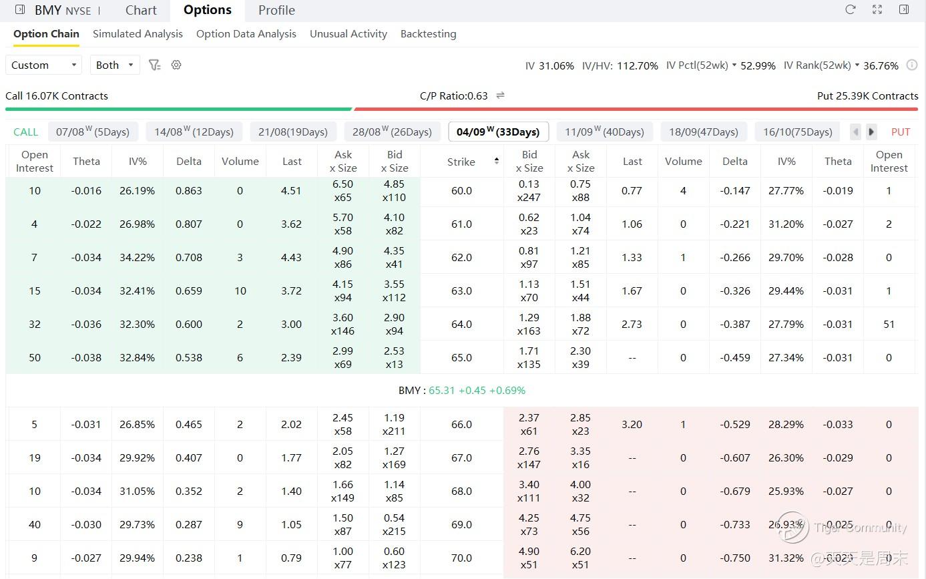Toggle the left panel icon beside BMY
The image size is (926, 579).
(20, 9)
